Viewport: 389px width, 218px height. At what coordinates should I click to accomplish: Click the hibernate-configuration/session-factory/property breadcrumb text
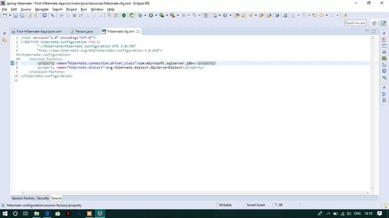click(44, 205)
